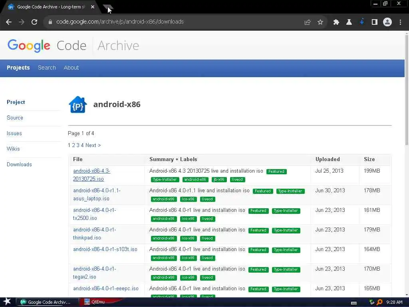Viewport: 409px width, 307px height.
Task: Click the 9:28 AM taskbar clock
Action: pyautogui.click(x=394, y=302)
